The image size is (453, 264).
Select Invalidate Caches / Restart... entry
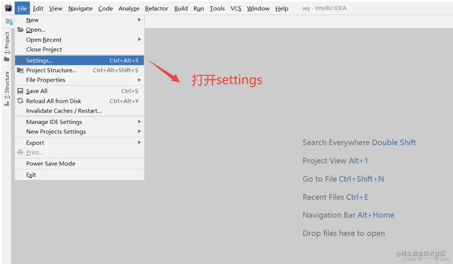(x=79, y=111)
